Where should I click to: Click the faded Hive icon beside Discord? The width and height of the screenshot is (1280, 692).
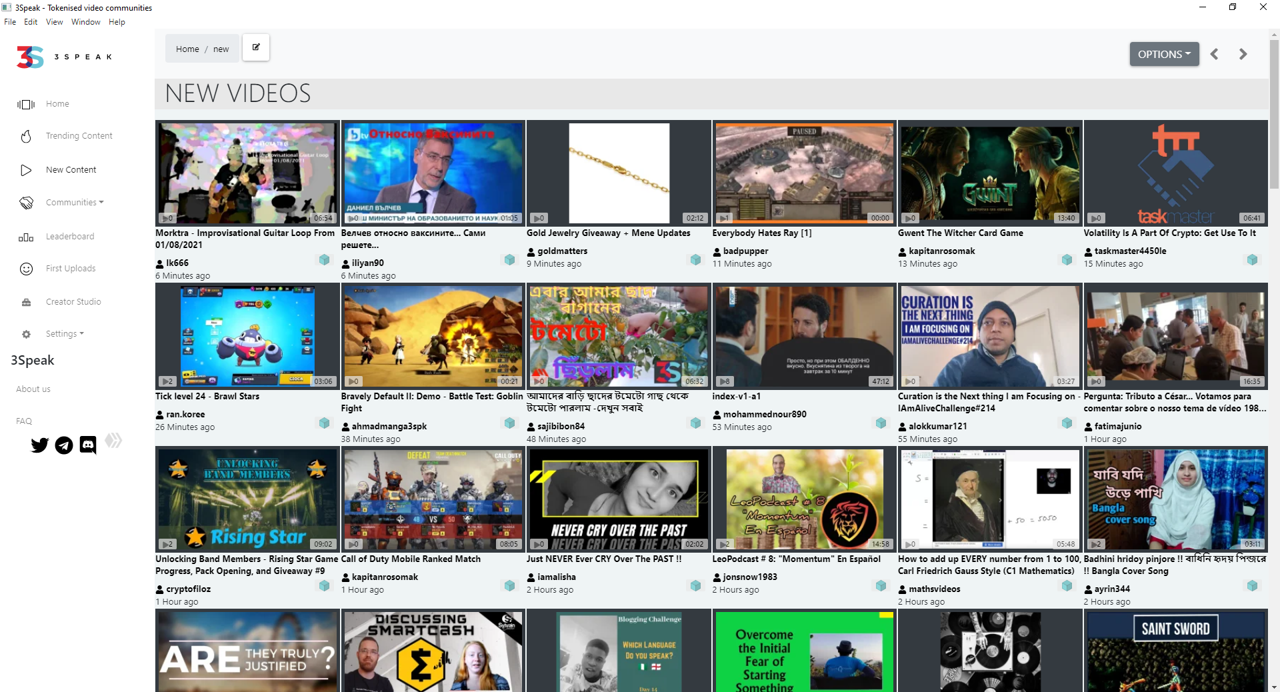[113, 440]
